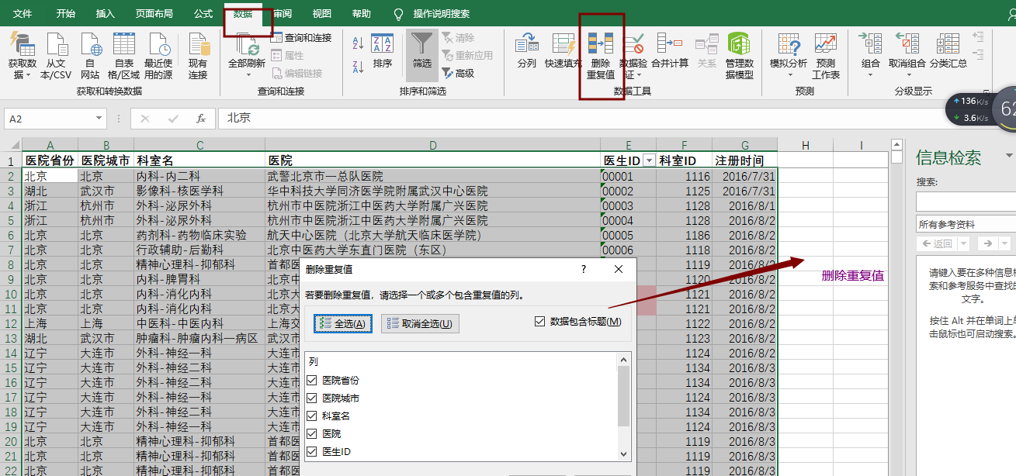Import data via 从文本/CSV icon

pyautogui.click(x=56, y=44)
